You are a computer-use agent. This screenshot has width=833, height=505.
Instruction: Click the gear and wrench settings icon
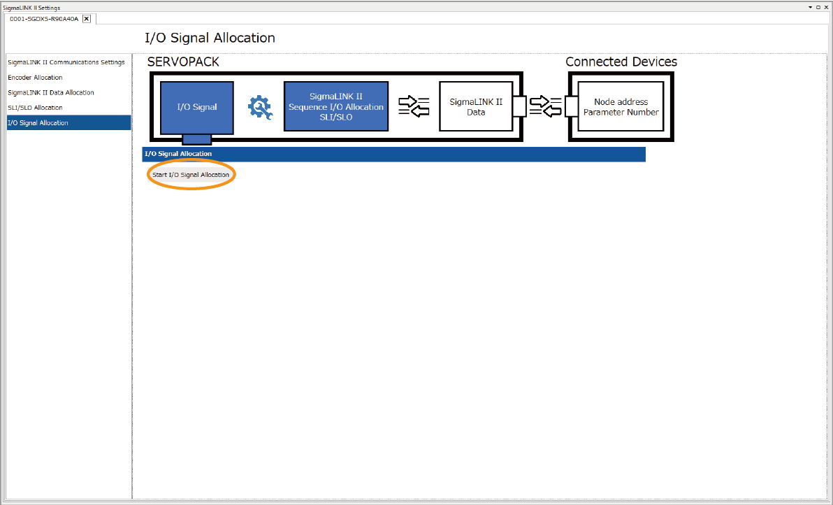point(261,107)
